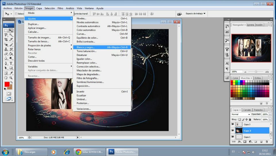
Task: Select the Slice tool
Action: [x=11, y=39]
